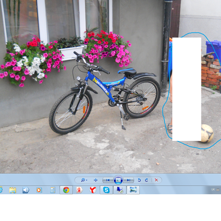The height and width of the screenshot is (221, 221).
Task: Fit the photo to actual size
Action: tap(96, 180)
